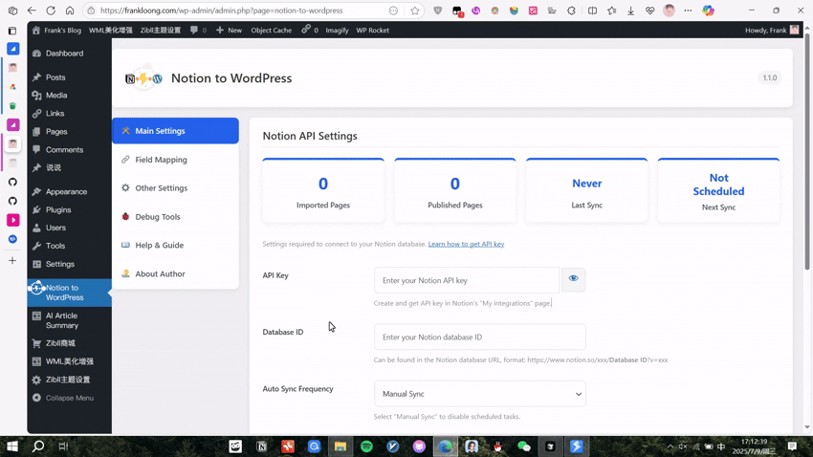This screenshot has height=457, width=813.
Task: Reload the page with browser refresh
Action: coord(51,11)
